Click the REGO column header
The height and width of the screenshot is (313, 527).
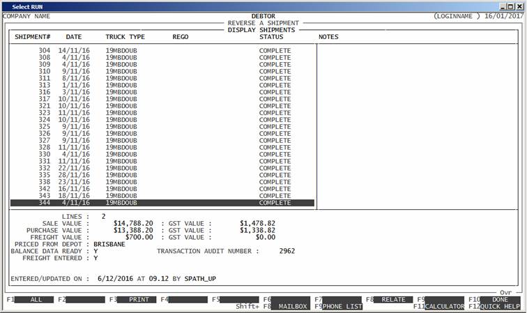181,37
